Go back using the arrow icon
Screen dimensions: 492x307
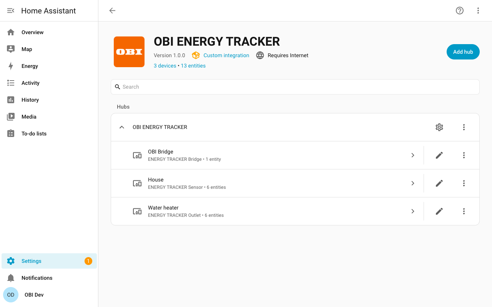[112, 11]
